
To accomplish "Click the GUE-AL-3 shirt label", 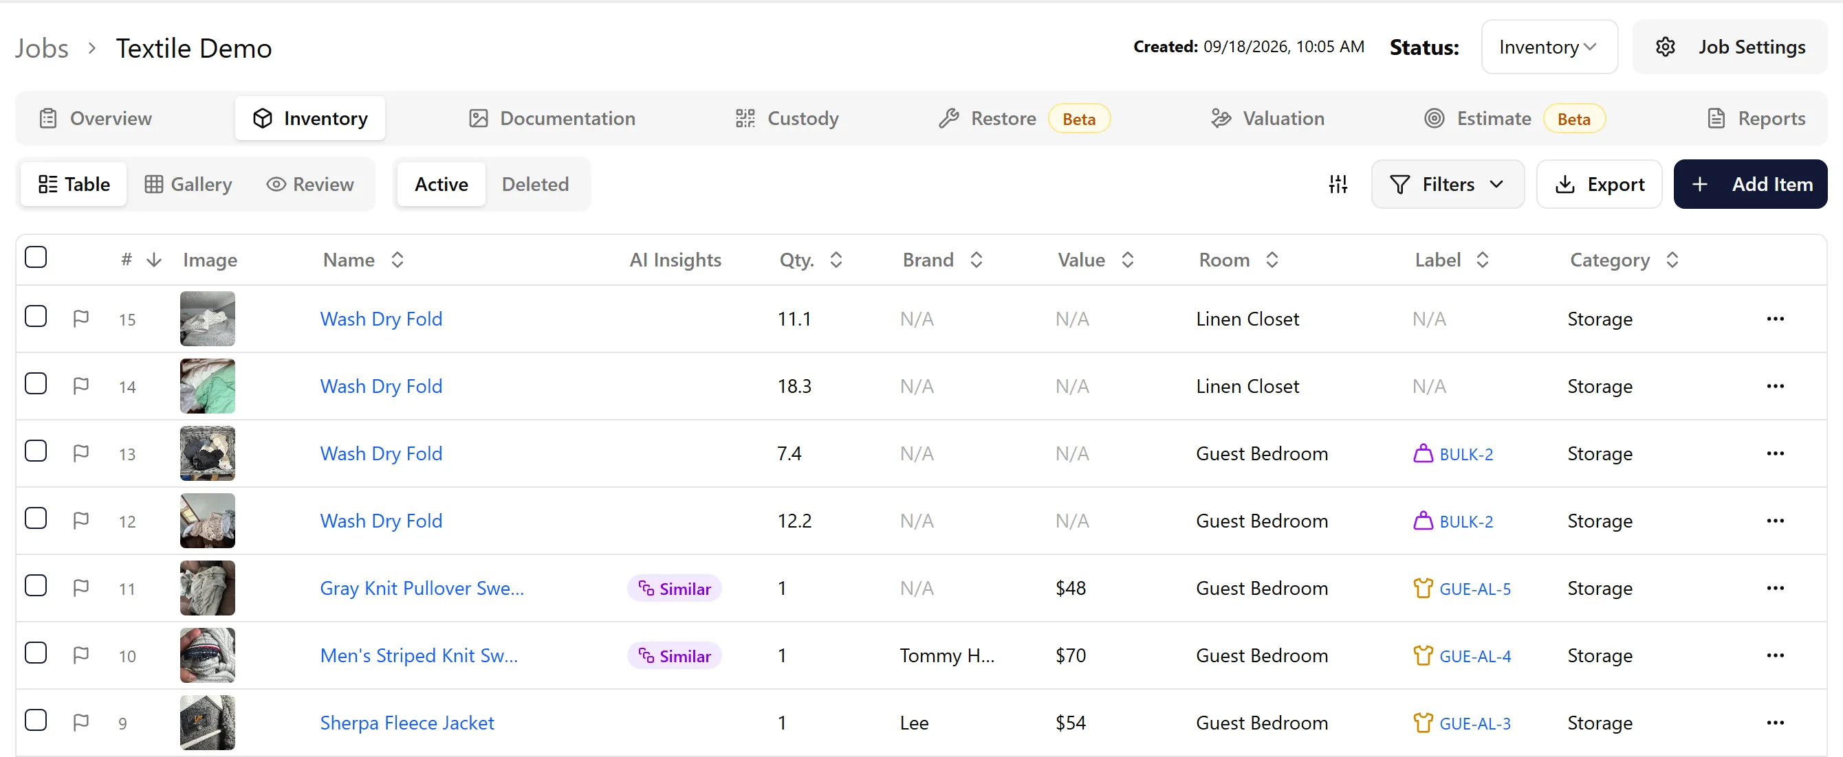I will (x=1461, y=723).
